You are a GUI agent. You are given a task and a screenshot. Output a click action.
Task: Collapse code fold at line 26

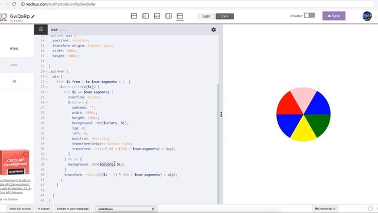[x=46, y=102]
